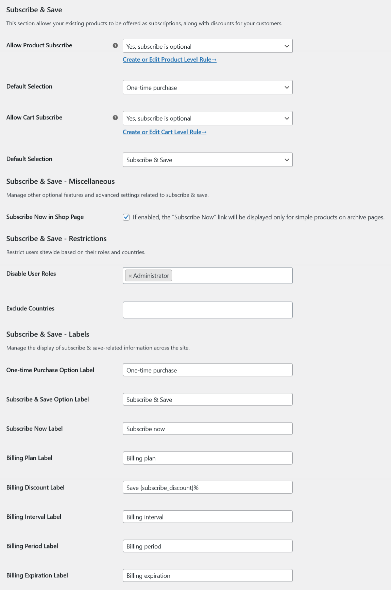The width and height of the screenshot is (391, 590).
Task: Click the help icon next to Allow Product Subscribe
Action: pos(115,45)
